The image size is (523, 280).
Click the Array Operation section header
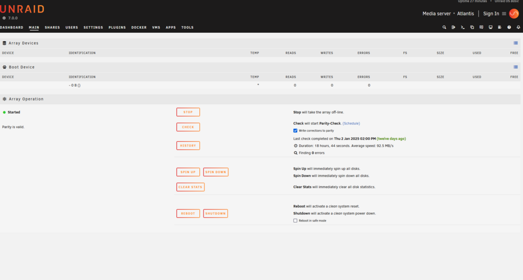tap(260, 99)
